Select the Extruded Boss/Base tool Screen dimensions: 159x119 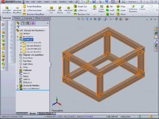coord(7,10)
